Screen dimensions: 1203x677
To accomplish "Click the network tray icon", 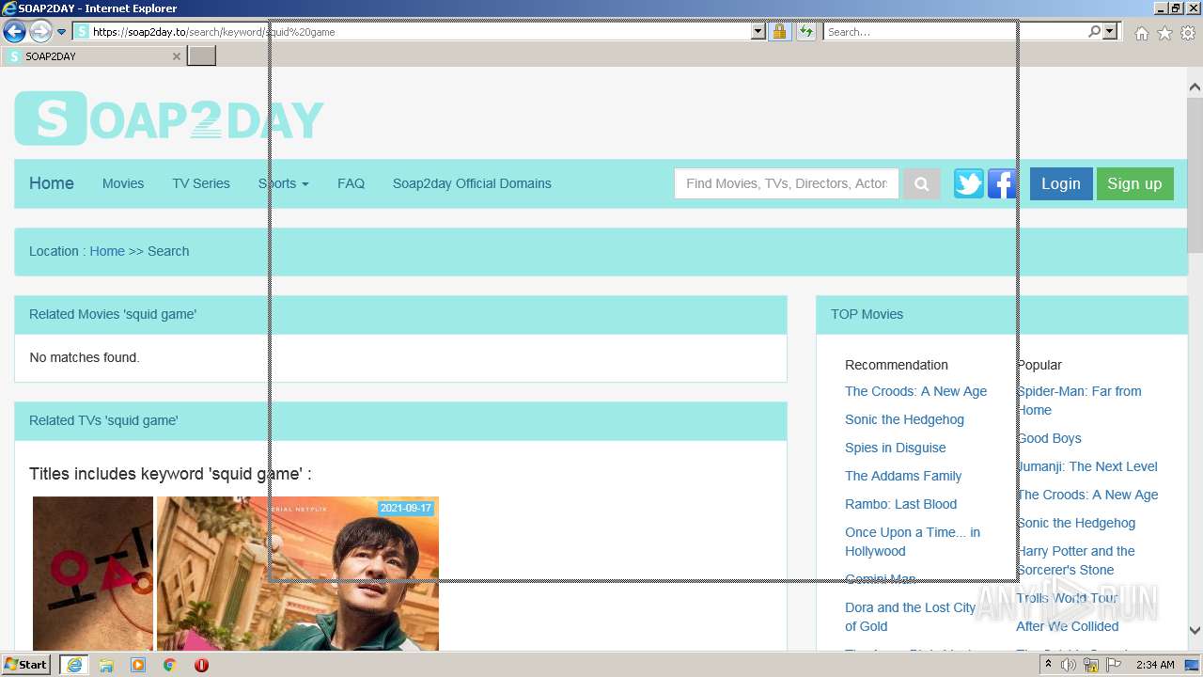I will [x=1091, y=665].
